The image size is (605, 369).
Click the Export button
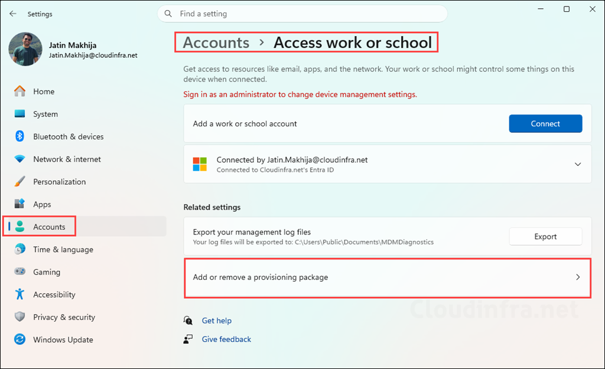[545, 236]
